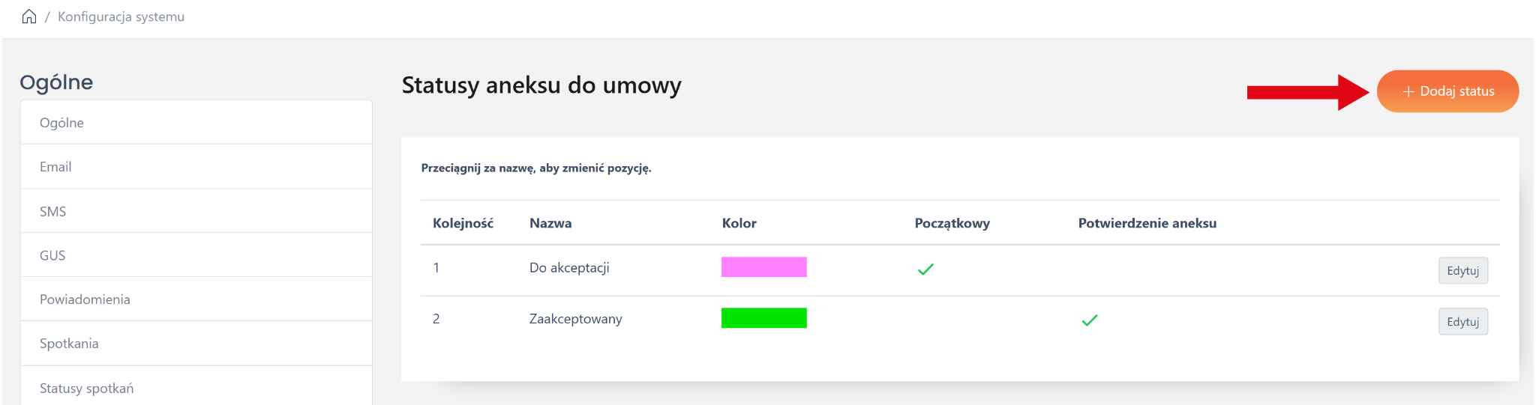Click the Konfiguracja systemu breadcrumb
The height and width of the screenshot is (405, 1536).
click(x=121, y=16)
